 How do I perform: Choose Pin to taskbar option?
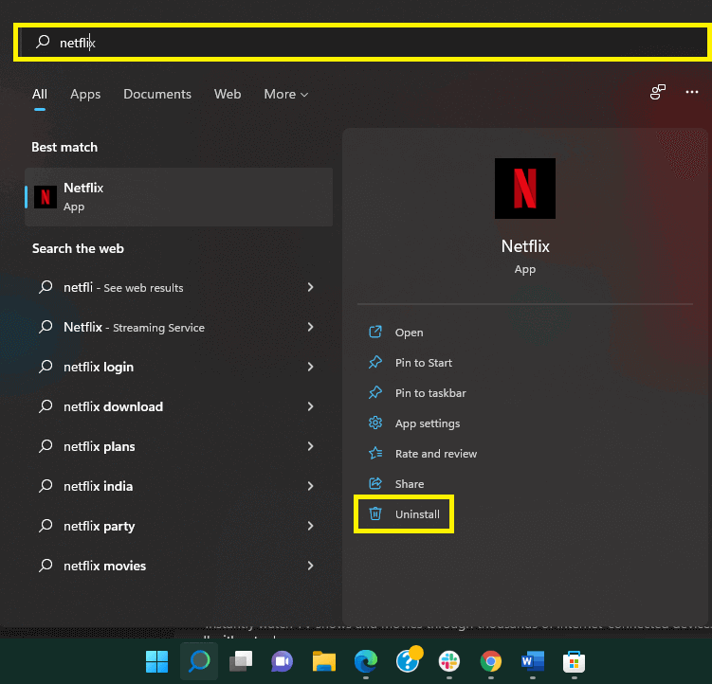pos(429,393)
